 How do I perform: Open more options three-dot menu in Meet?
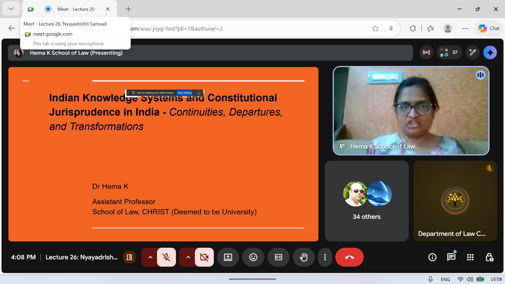[x=325, y=257]
